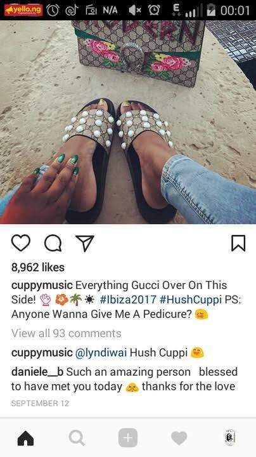This screenshot has width=256, height=457.
Task: Go to the Home feed tab
Action: click(x=25, y=438)
